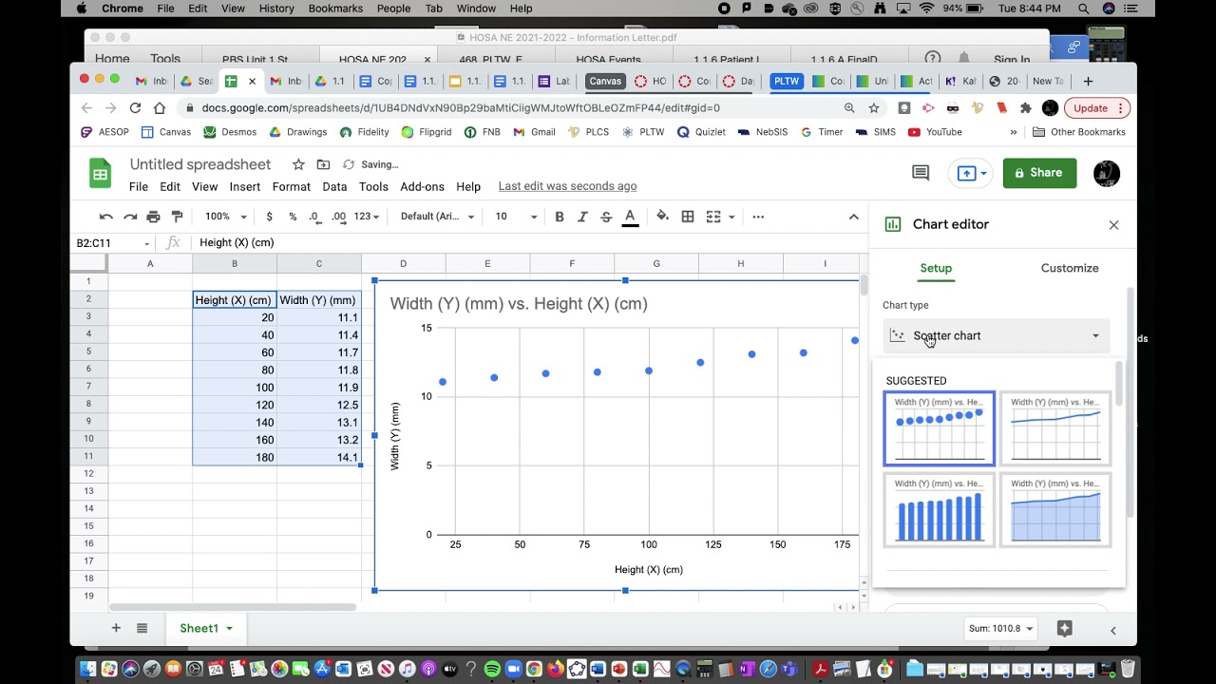Print the spreadsheet using the printer icon
Image resolution: width=1216 pixels, height=684 pixels.
click(153, 217)
